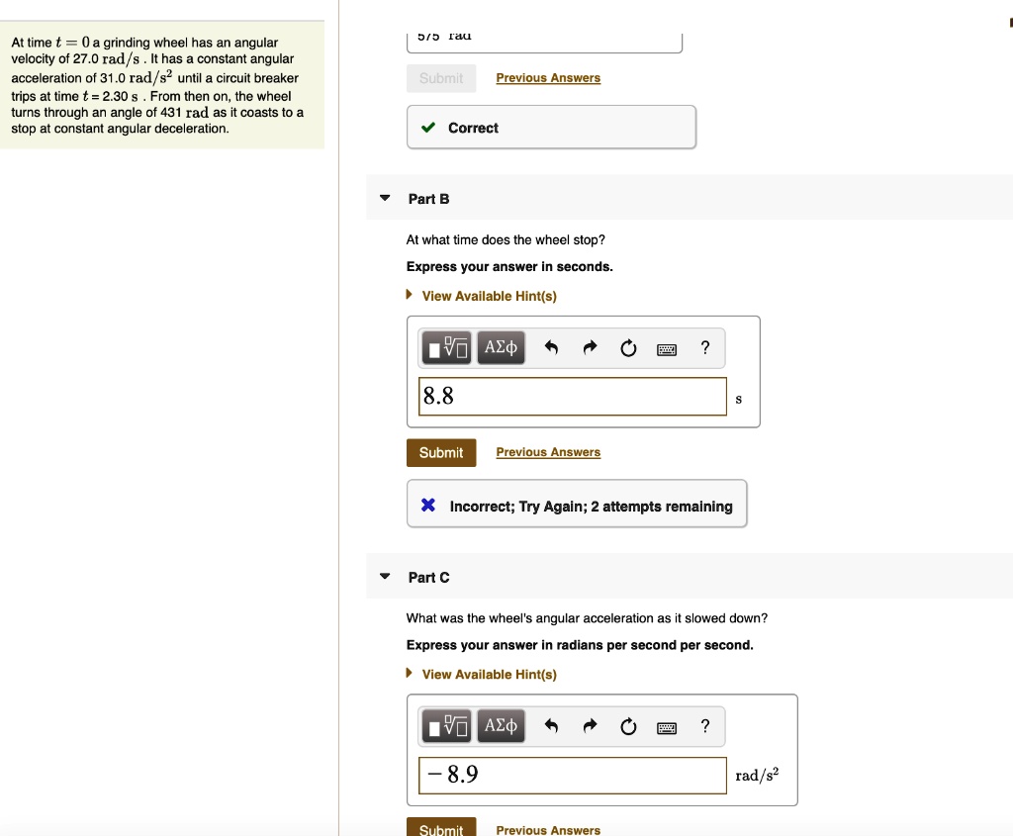Image resolution: width=1013 pixels, height=836 pixels.
Task: Open Greek symbols palette in Part C
Action: (x=501, y=727)
